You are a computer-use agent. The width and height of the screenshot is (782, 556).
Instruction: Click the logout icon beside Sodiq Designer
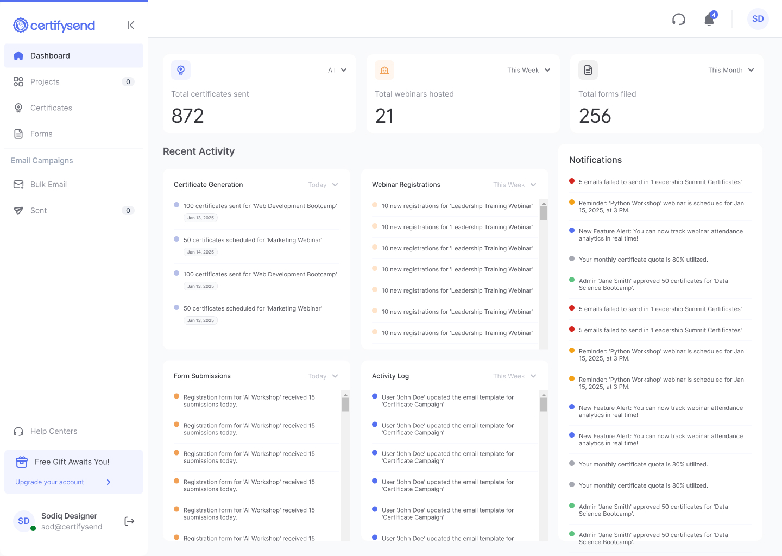tap(129, 521)
